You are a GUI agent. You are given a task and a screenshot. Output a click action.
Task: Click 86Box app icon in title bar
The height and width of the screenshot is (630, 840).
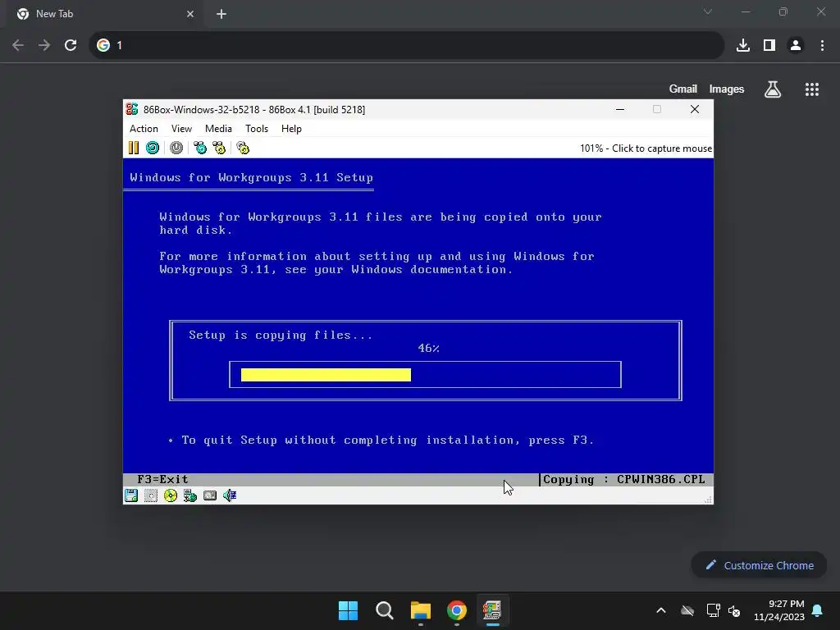[x=132, y=109]
